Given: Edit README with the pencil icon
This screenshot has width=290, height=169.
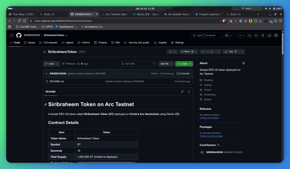Looking at the screenshot, I should [183, 92].
